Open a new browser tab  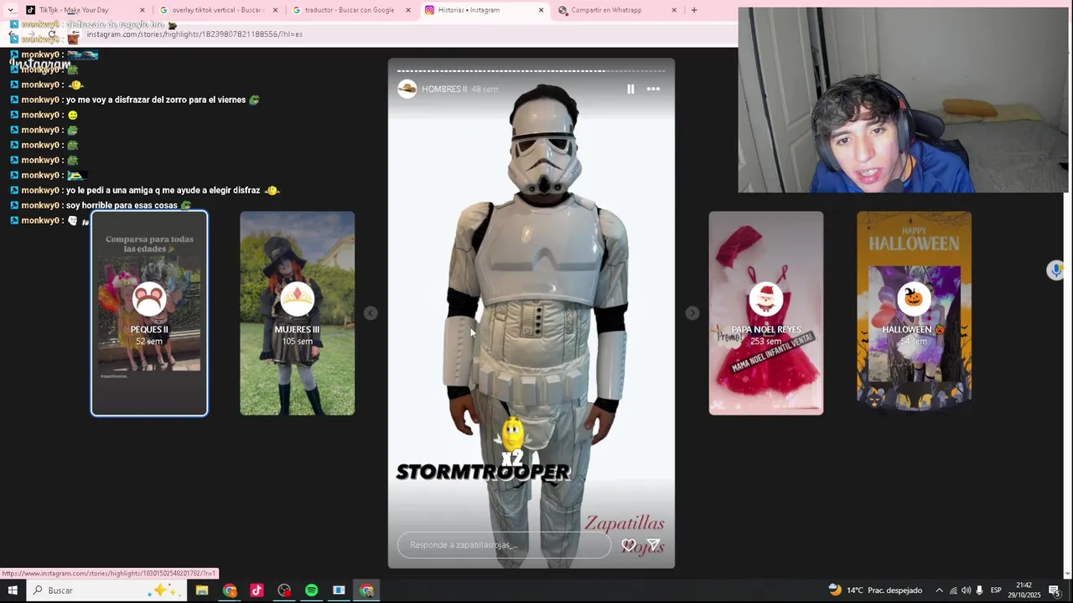coord(693,10)
